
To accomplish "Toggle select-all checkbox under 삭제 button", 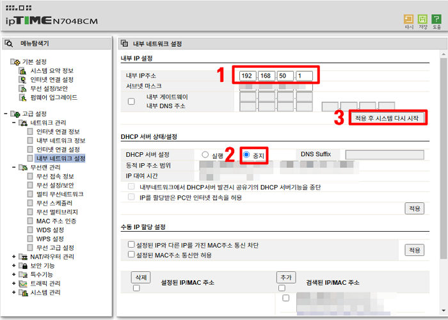I will (136, 288).
